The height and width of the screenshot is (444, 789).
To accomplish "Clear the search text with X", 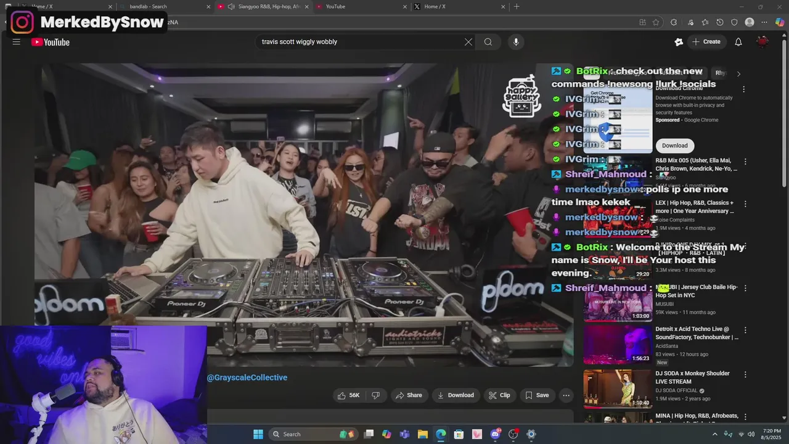I will click(468, 42).
